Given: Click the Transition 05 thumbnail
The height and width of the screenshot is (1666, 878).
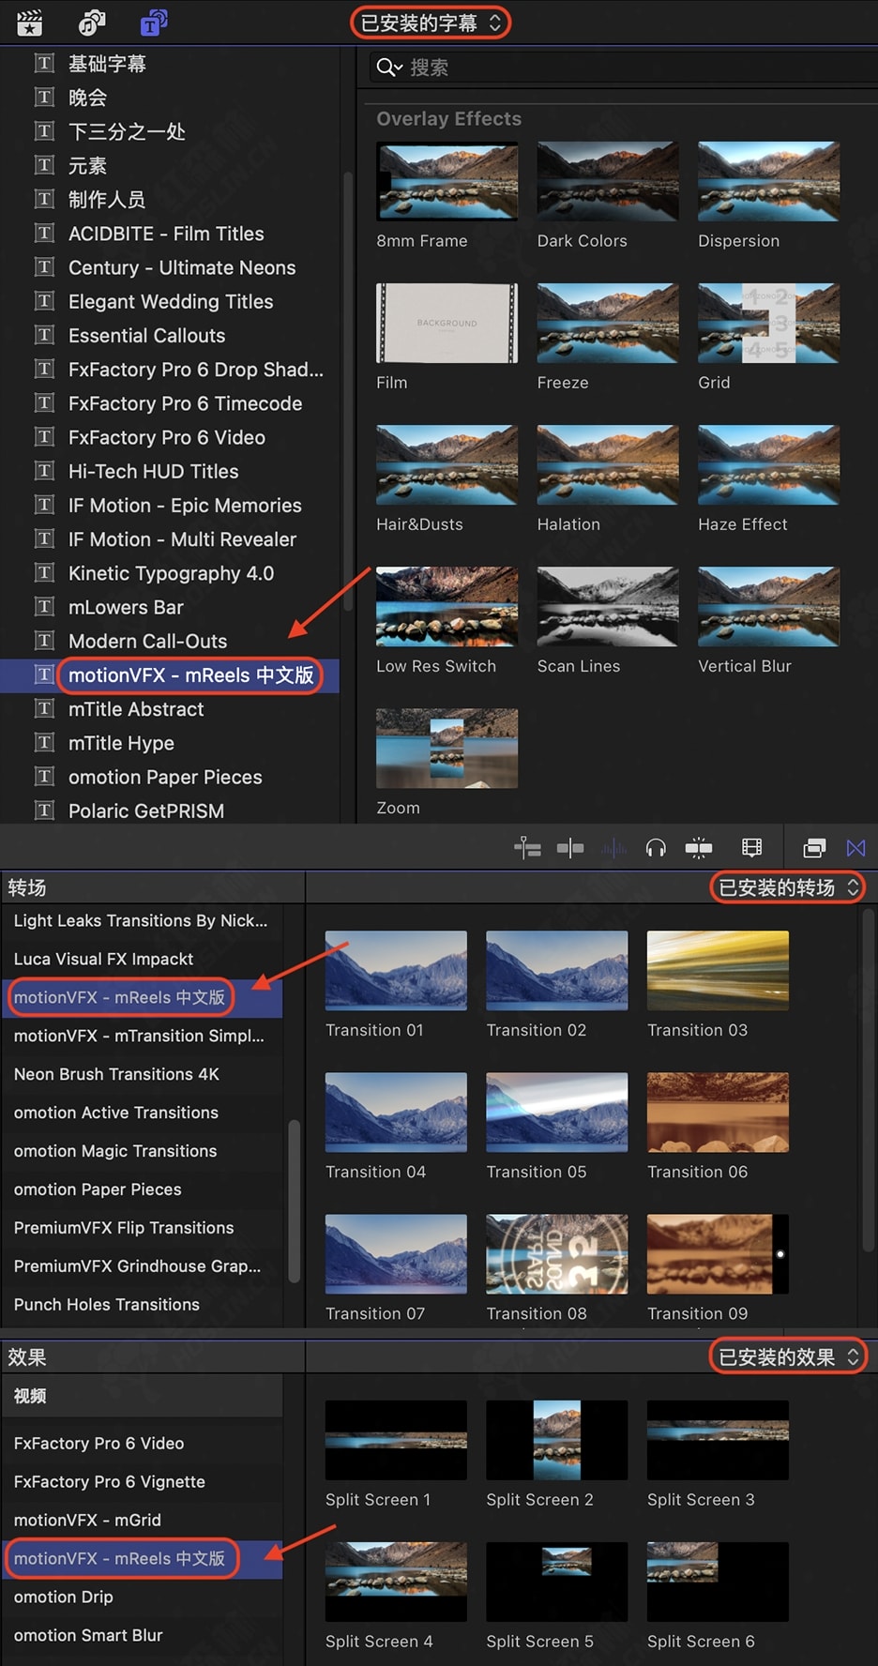Looking at the screenshot, I should (557, 1112).
